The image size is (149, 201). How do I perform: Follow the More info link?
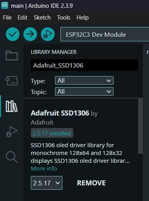(44, 169)
